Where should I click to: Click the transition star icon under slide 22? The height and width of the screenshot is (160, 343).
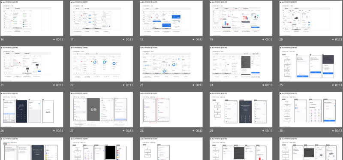coord(123,85)
